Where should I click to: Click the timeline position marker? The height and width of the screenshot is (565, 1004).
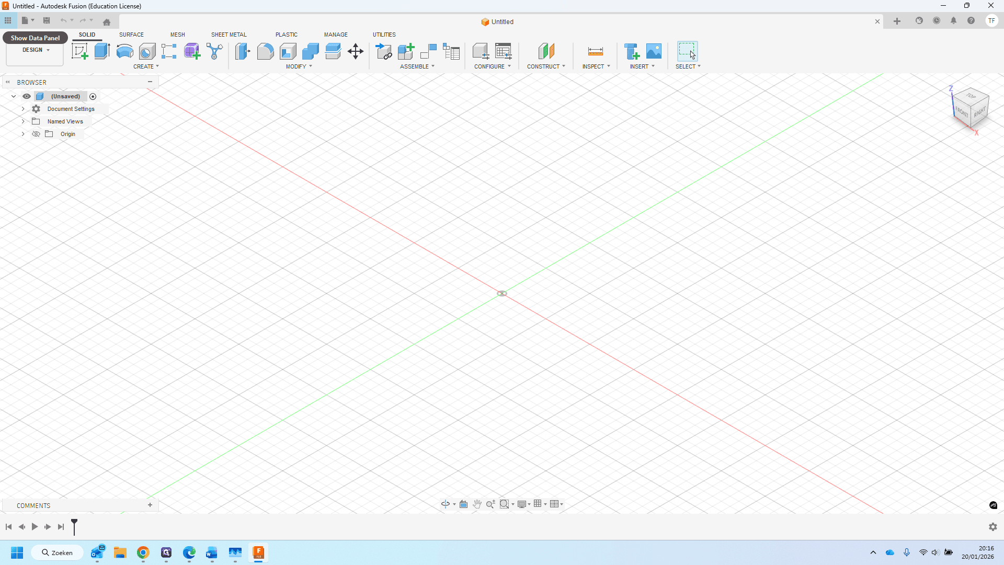[x=74, y=527]
